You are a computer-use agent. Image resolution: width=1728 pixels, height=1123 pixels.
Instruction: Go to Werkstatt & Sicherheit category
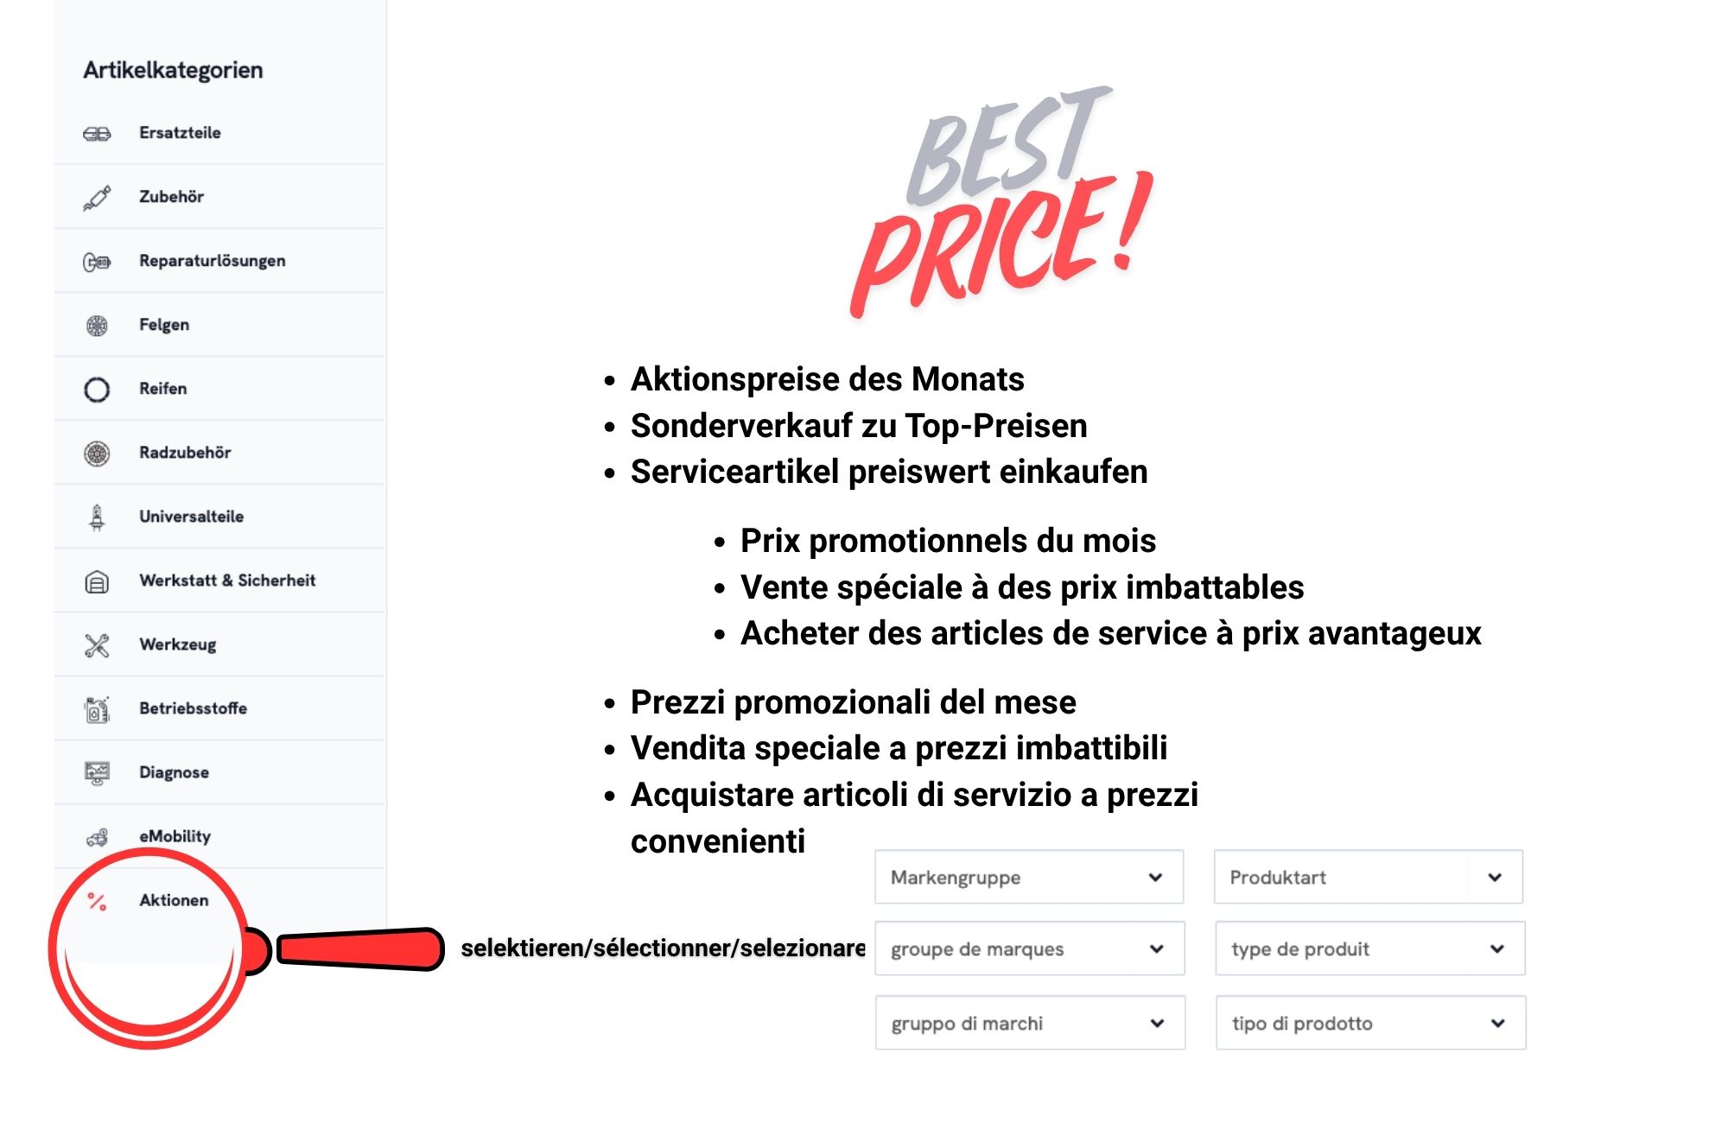227,581
